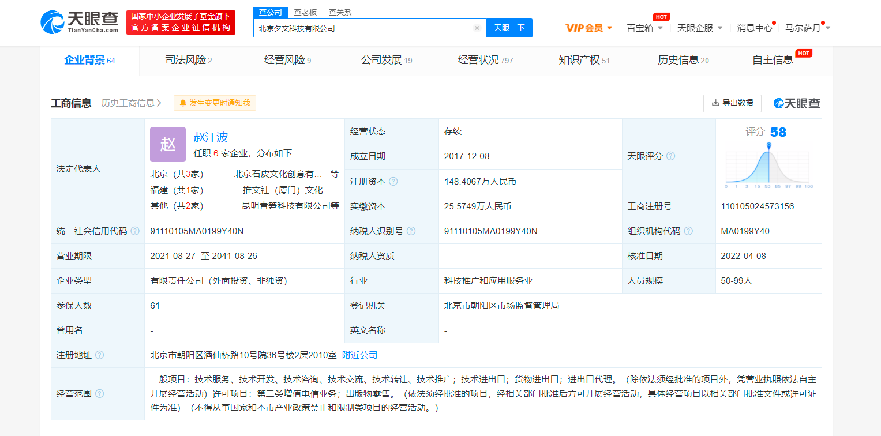Open 附近公司 nearby companies link
The height and width of the screenshot is (436, 881).
tap(360, 355)
